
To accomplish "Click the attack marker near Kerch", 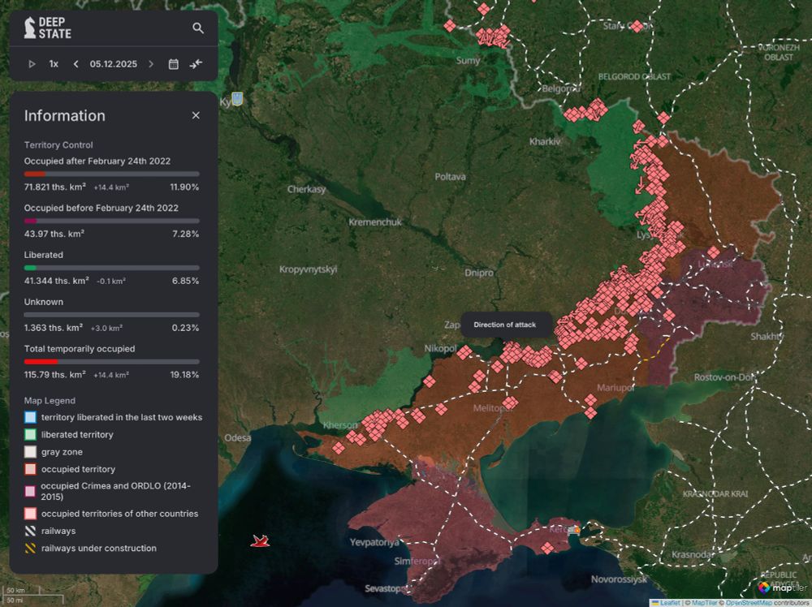I will (547, 548).
